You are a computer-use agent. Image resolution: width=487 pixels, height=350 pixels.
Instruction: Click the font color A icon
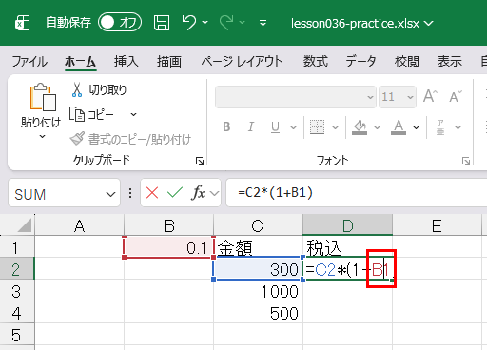pos(399,127)
